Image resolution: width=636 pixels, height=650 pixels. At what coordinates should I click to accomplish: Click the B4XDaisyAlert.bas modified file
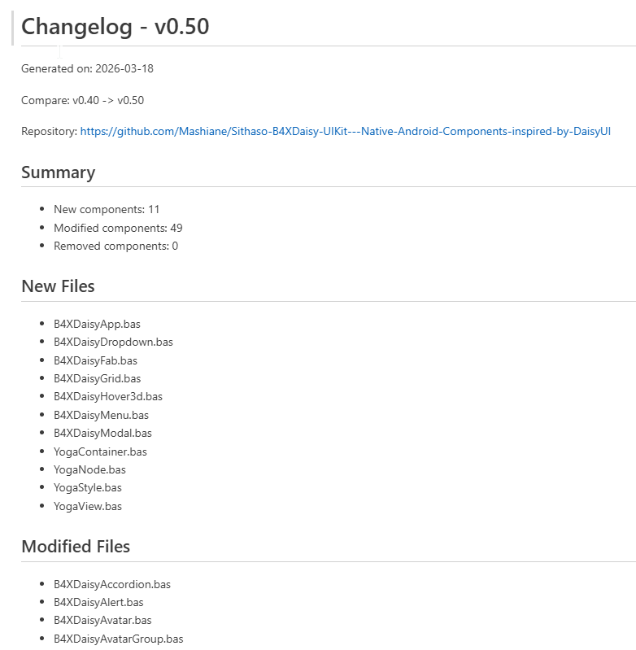click(x=98, y=602)
